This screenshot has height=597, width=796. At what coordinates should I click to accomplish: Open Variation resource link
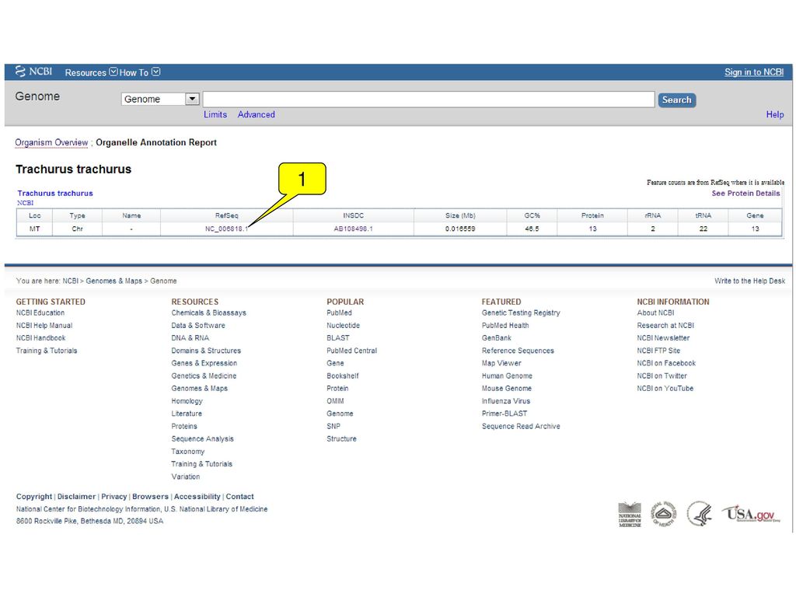tap(185, 477)
